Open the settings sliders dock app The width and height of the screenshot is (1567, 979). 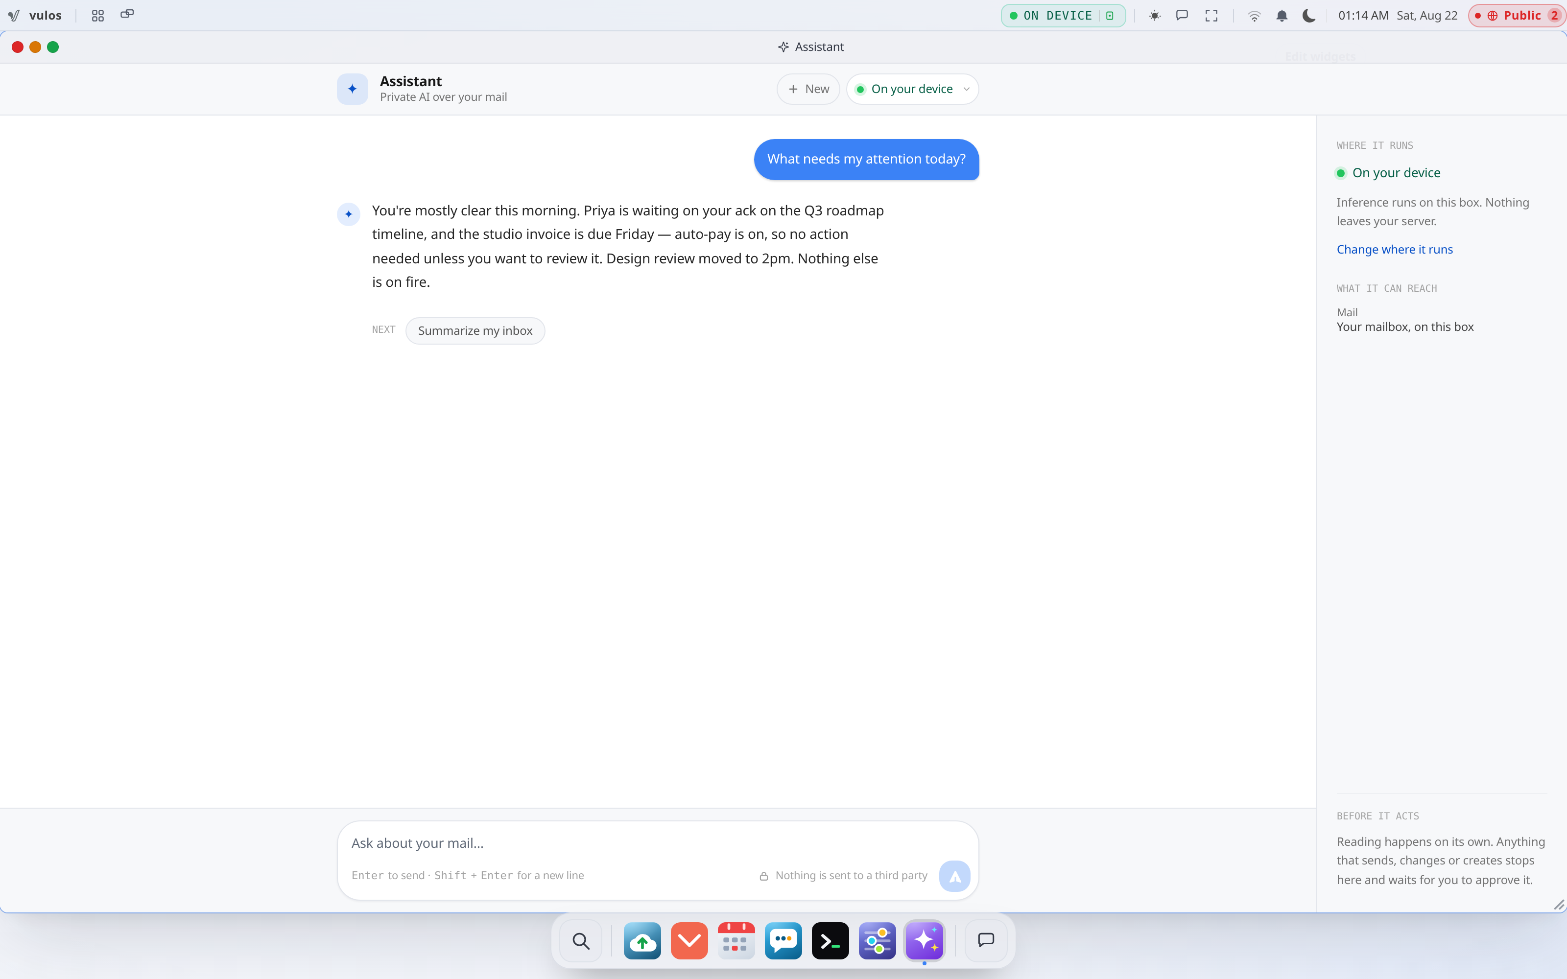pos(878,941)
